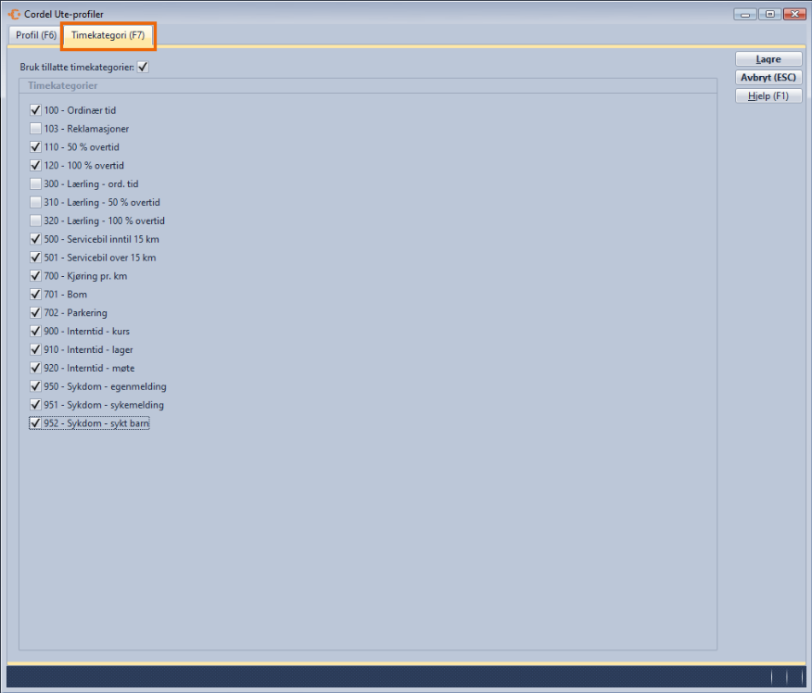Enable 103 - Reklamasjoner checkbox

pos(35,129)
